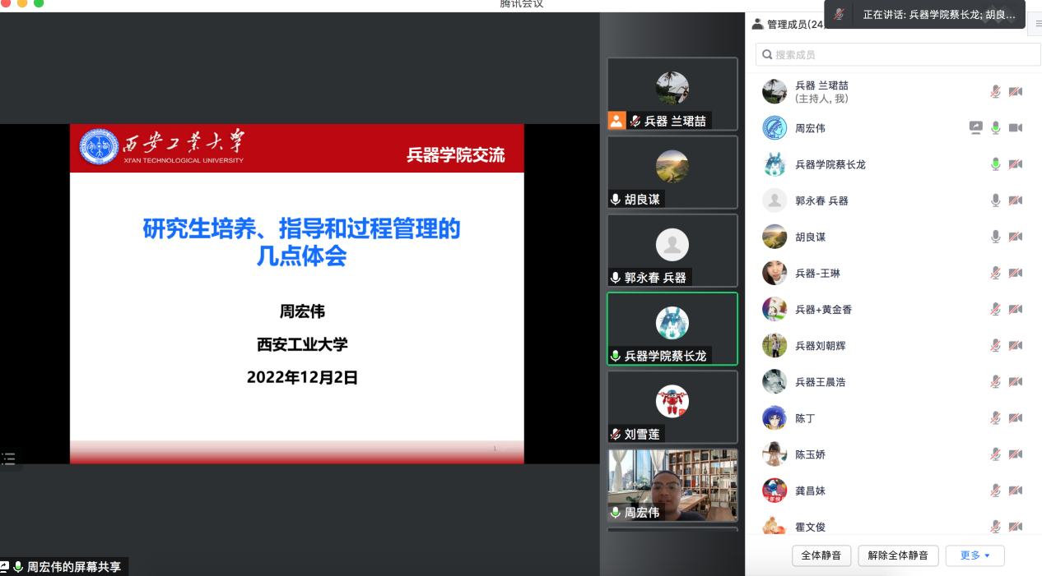Click the green mic icon for 兵器学院蔡长龙
This screenshot has width=1042, height=576.
[996, 164]
